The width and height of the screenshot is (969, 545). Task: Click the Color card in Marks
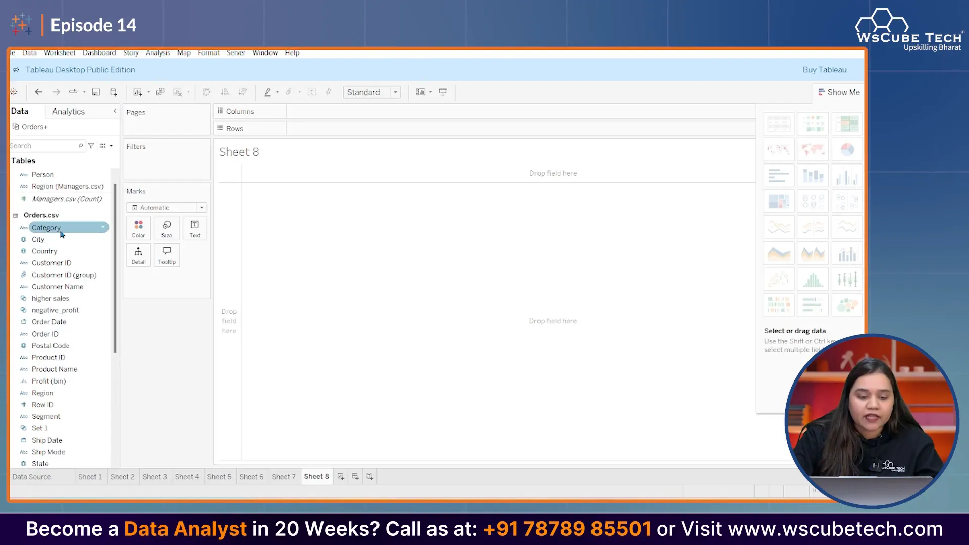pyautogui.click(x=138, y=228)
